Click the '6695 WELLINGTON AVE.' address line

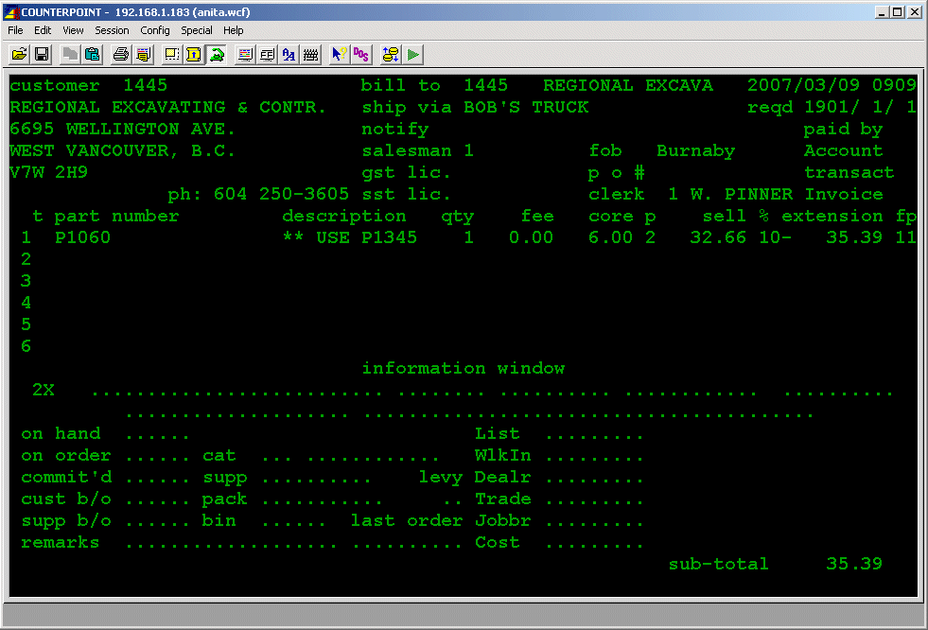[123, 129]
